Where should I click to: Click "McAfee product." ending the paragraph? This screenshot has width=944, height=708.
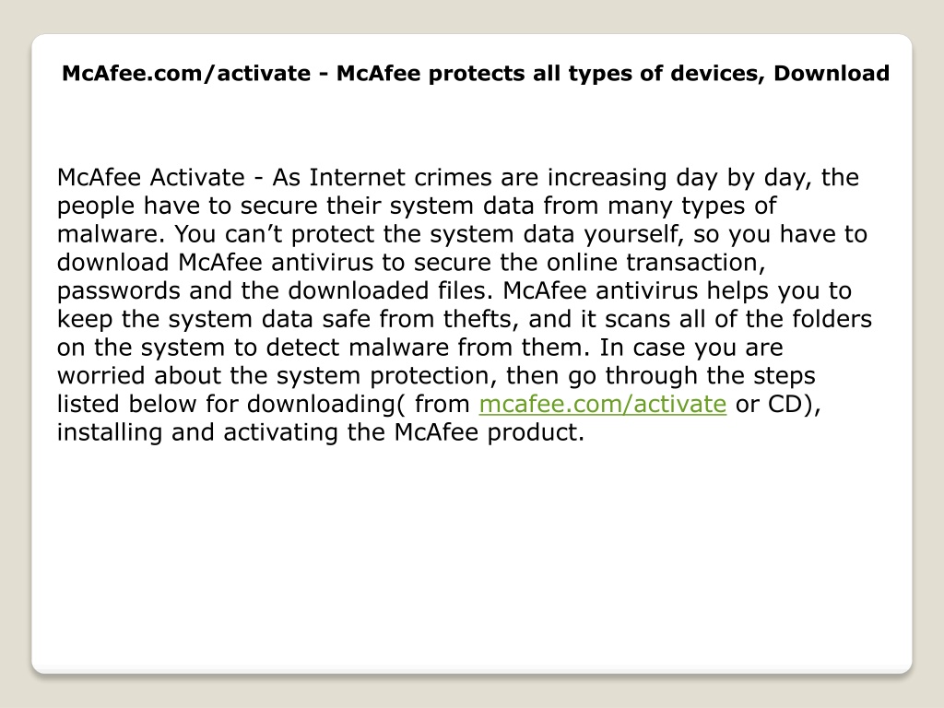click(x=490, y=432)
